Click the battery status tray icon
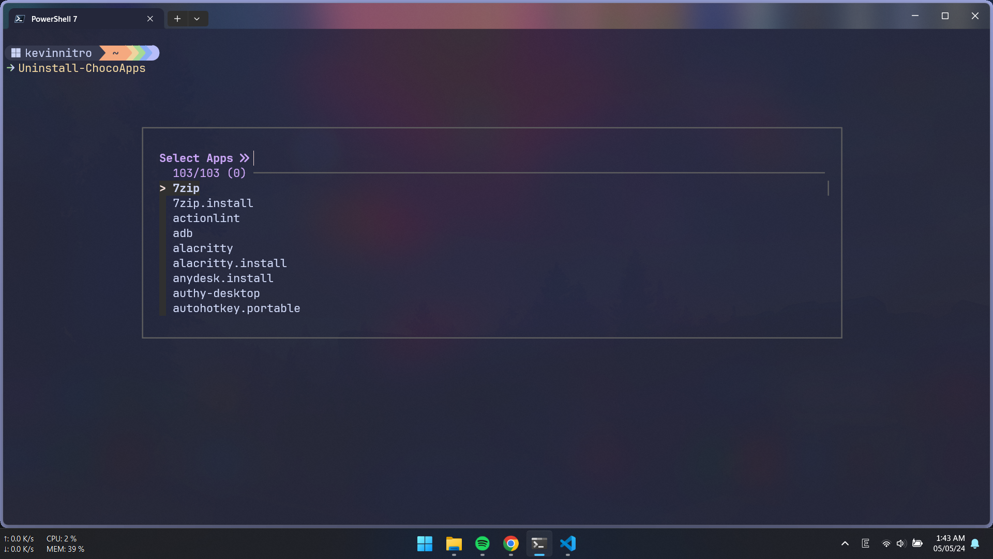Image resolution: width=993 pixels, height=559 pixels. [x=917, y=543]
